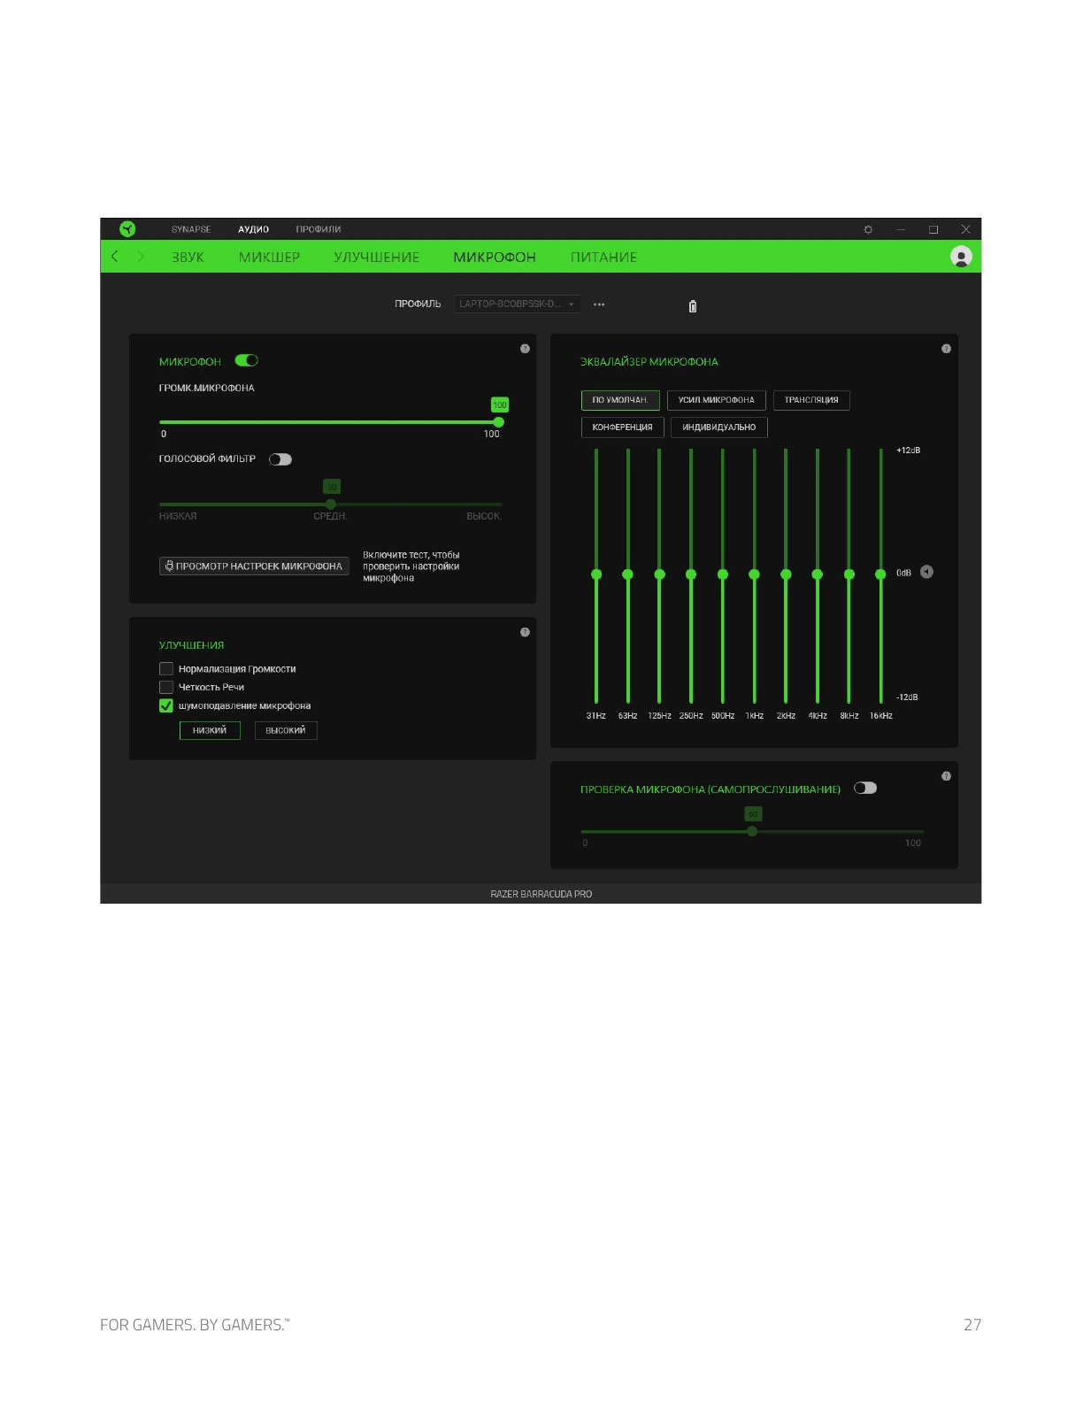Open help icon in Улучшения panel
This screenshot has height=1402, width=1083.
coord(525,632)
